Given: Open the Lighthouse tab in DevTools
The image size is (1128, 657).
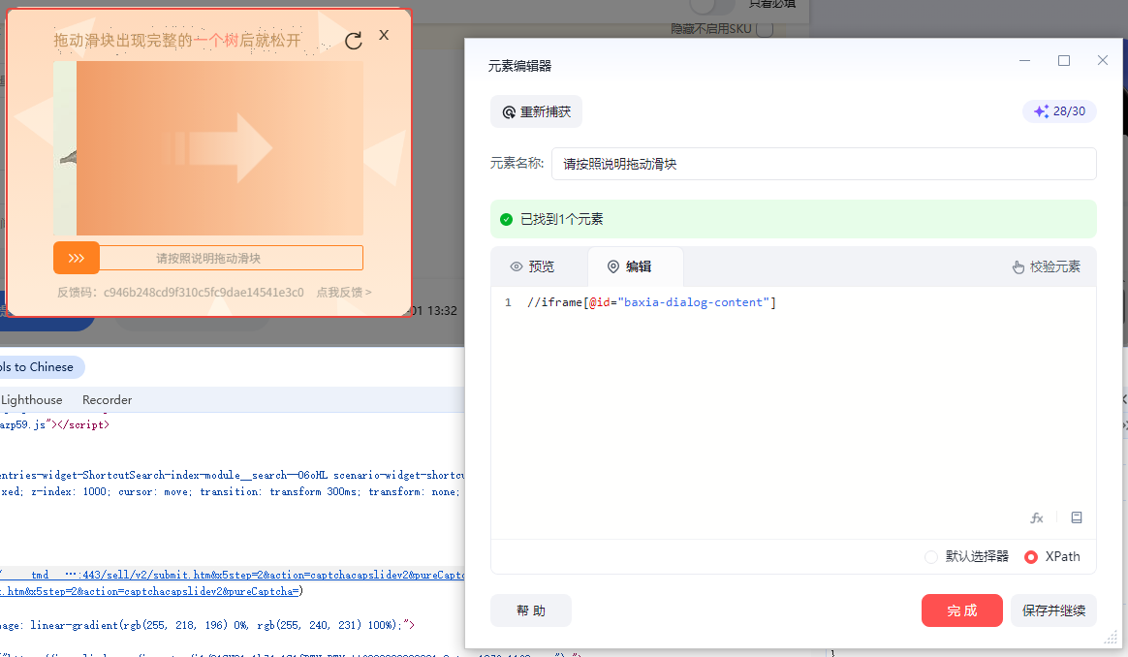Looking at the screenshot, I should pos(32,400).
